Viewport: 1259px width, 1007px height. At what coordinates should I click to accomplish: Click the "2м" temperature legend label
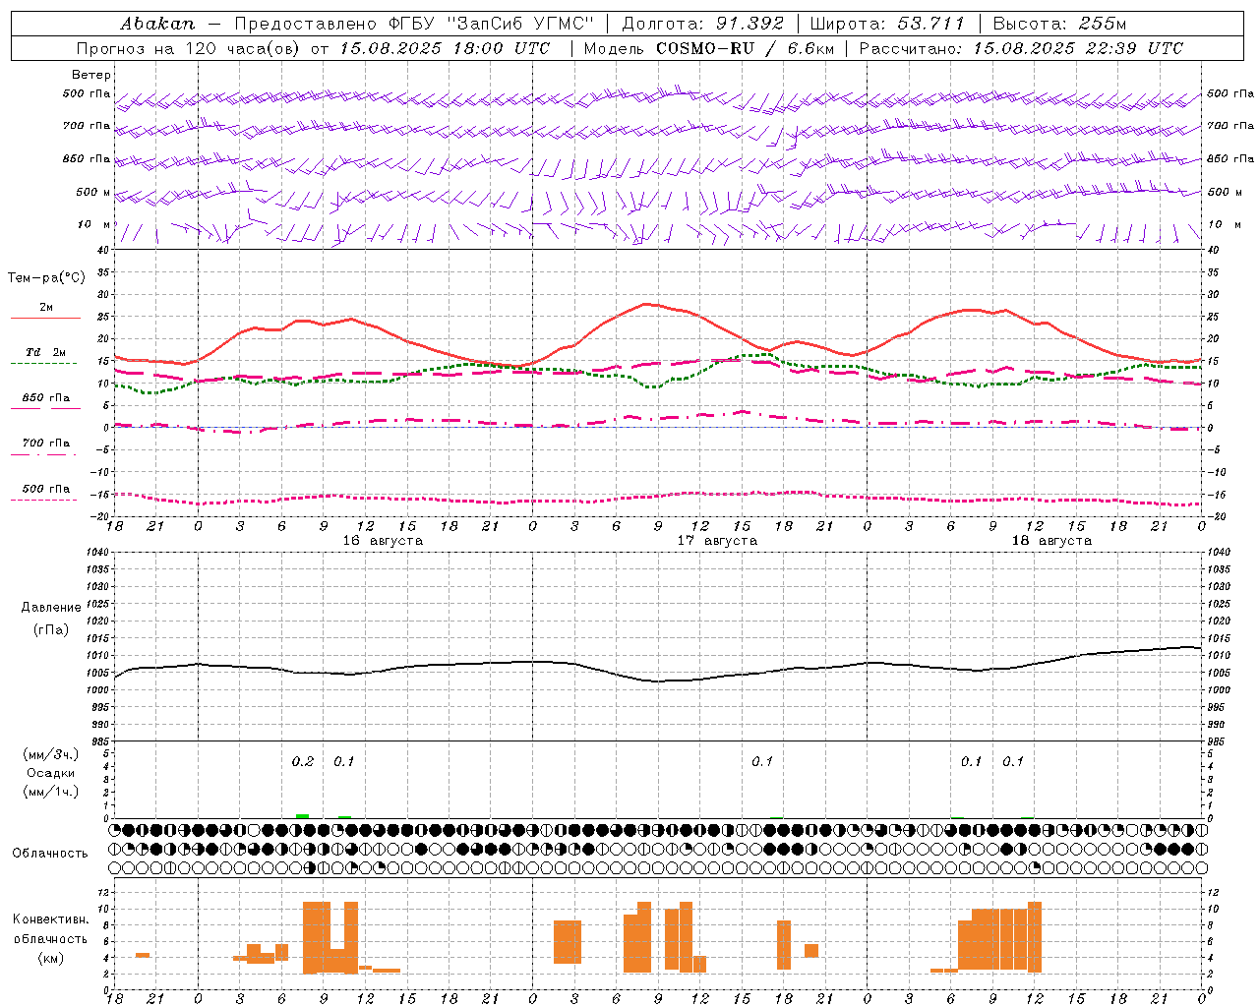pos(46,307)
